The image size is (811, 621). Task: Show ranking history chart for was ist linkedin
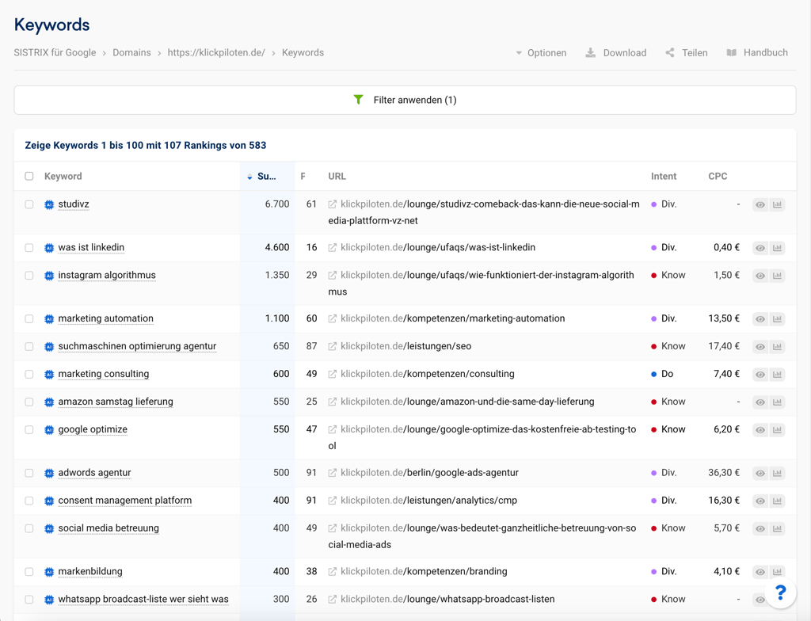[x=777, y=248]
